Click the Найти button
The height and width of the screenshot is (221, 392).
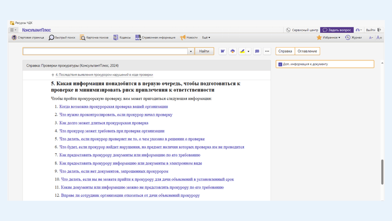204,51
